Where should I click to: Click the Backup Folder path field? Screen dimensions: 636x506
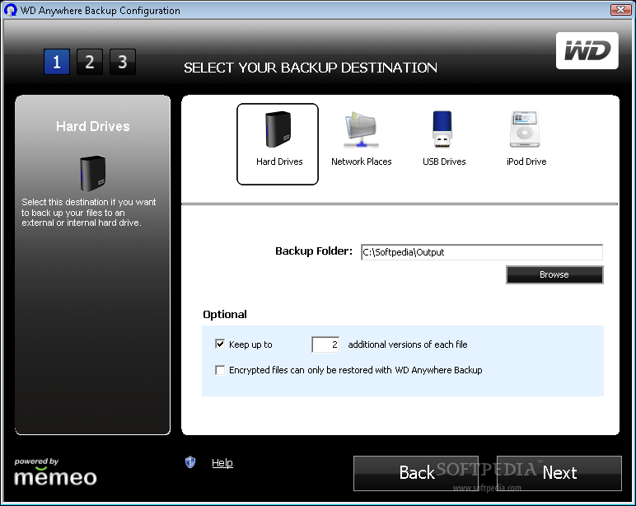pos(481,252)
